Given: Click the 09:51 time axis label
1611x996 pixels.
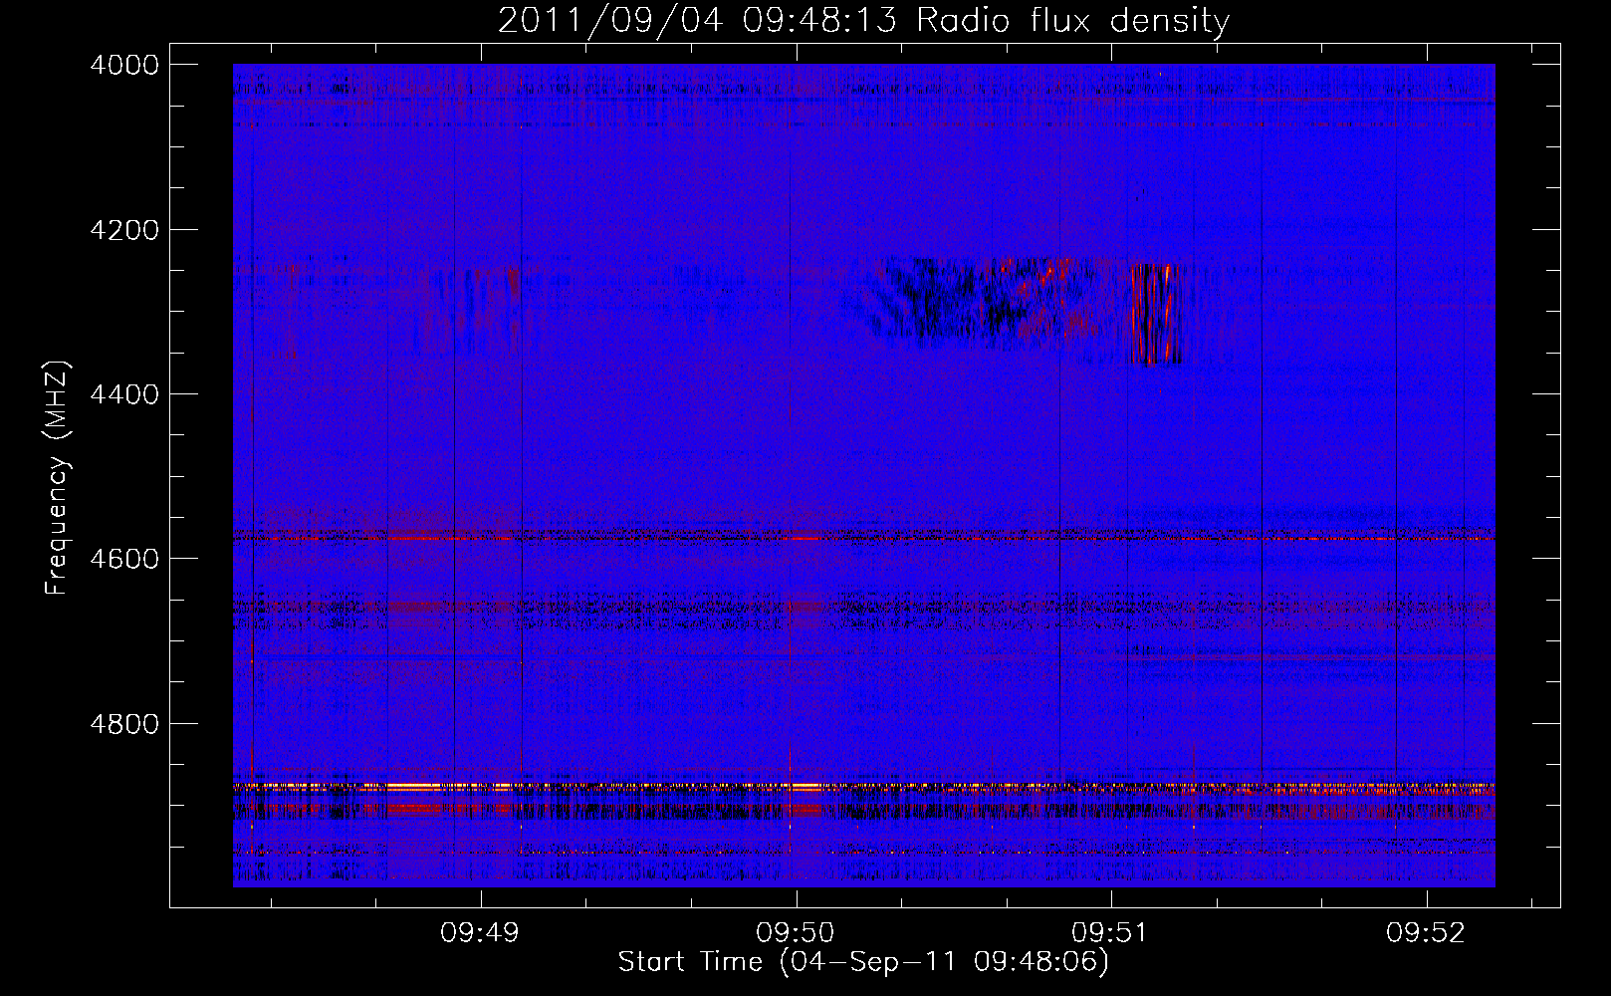Looking at the screenshot, I should pos(1111,932).
